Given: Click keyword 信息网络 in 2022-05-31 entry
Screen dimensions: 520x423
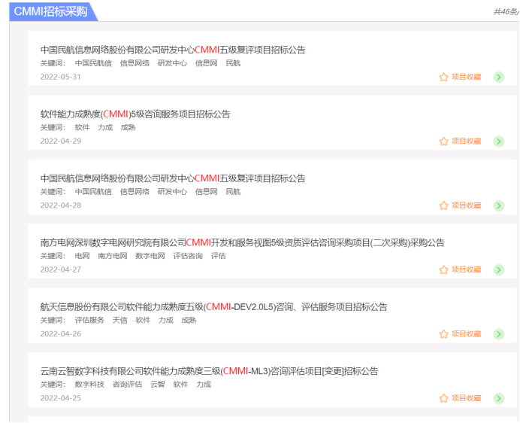Looking at the screenshot, I should (135, 63).
